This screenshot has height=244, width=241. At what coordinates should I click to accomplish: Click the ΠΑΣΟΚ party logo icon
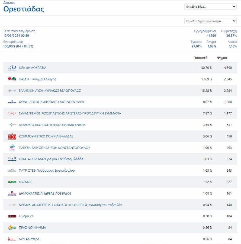(x=12, y=79)
